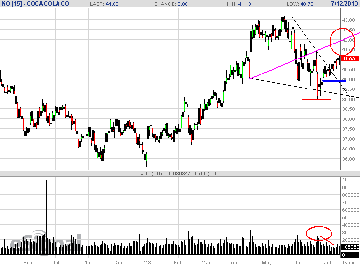Click the magenta rising trendline

(304, 56)
